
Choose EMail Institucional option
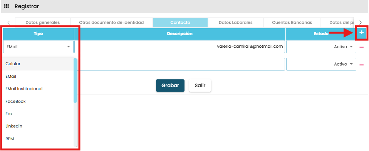click(x=38, y=89)
